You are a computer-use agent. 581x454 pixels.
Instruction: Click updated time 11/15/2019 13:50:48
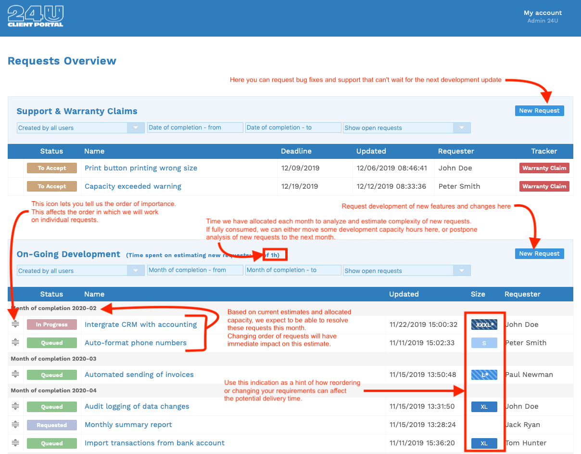pyautogui.click(x=423, y=375)
